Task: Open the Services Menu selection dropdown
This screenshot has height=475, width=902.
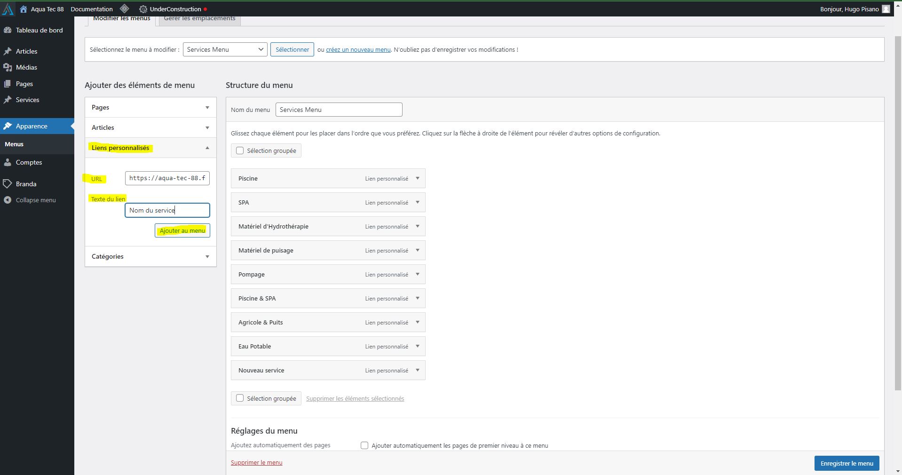Action: [x=225, y=49]
